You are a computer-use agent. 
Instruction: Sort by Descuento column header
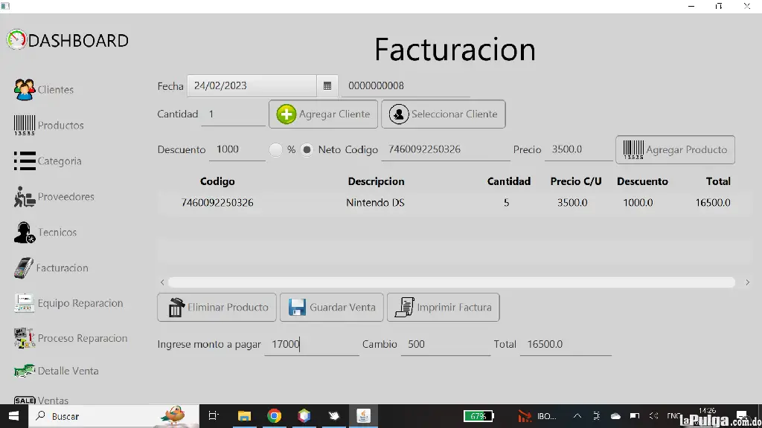[x=642, y=181]
